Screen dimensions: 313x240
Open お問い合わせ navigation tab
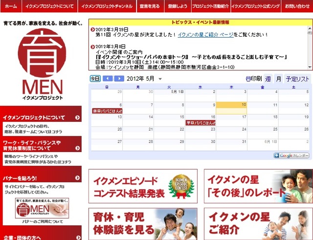297,6
